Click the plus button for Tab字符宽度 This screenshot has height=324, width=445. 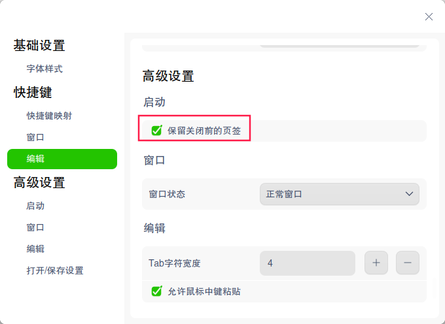click(376, 263)
